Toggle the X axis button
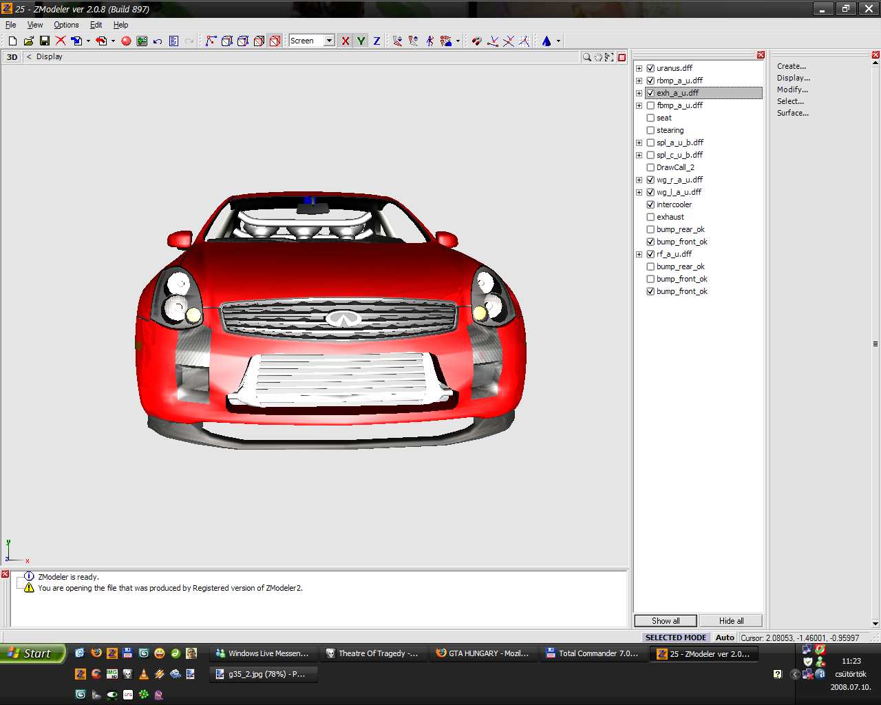The image size is (881, 705). pyautogui.click(x=345, y=41)
